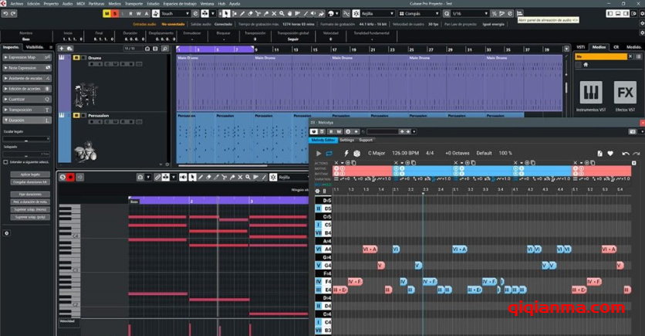Open the MIDI menu
645x336 pixels.
pos(80,4)
